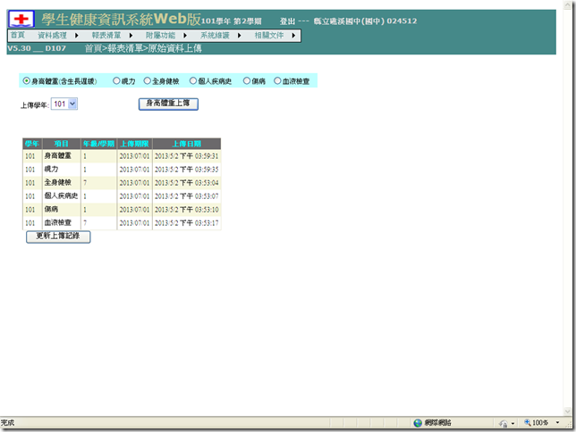Click the 學年 column header
The height and width of the screenshot is (432, 576).
pos(32,144)
